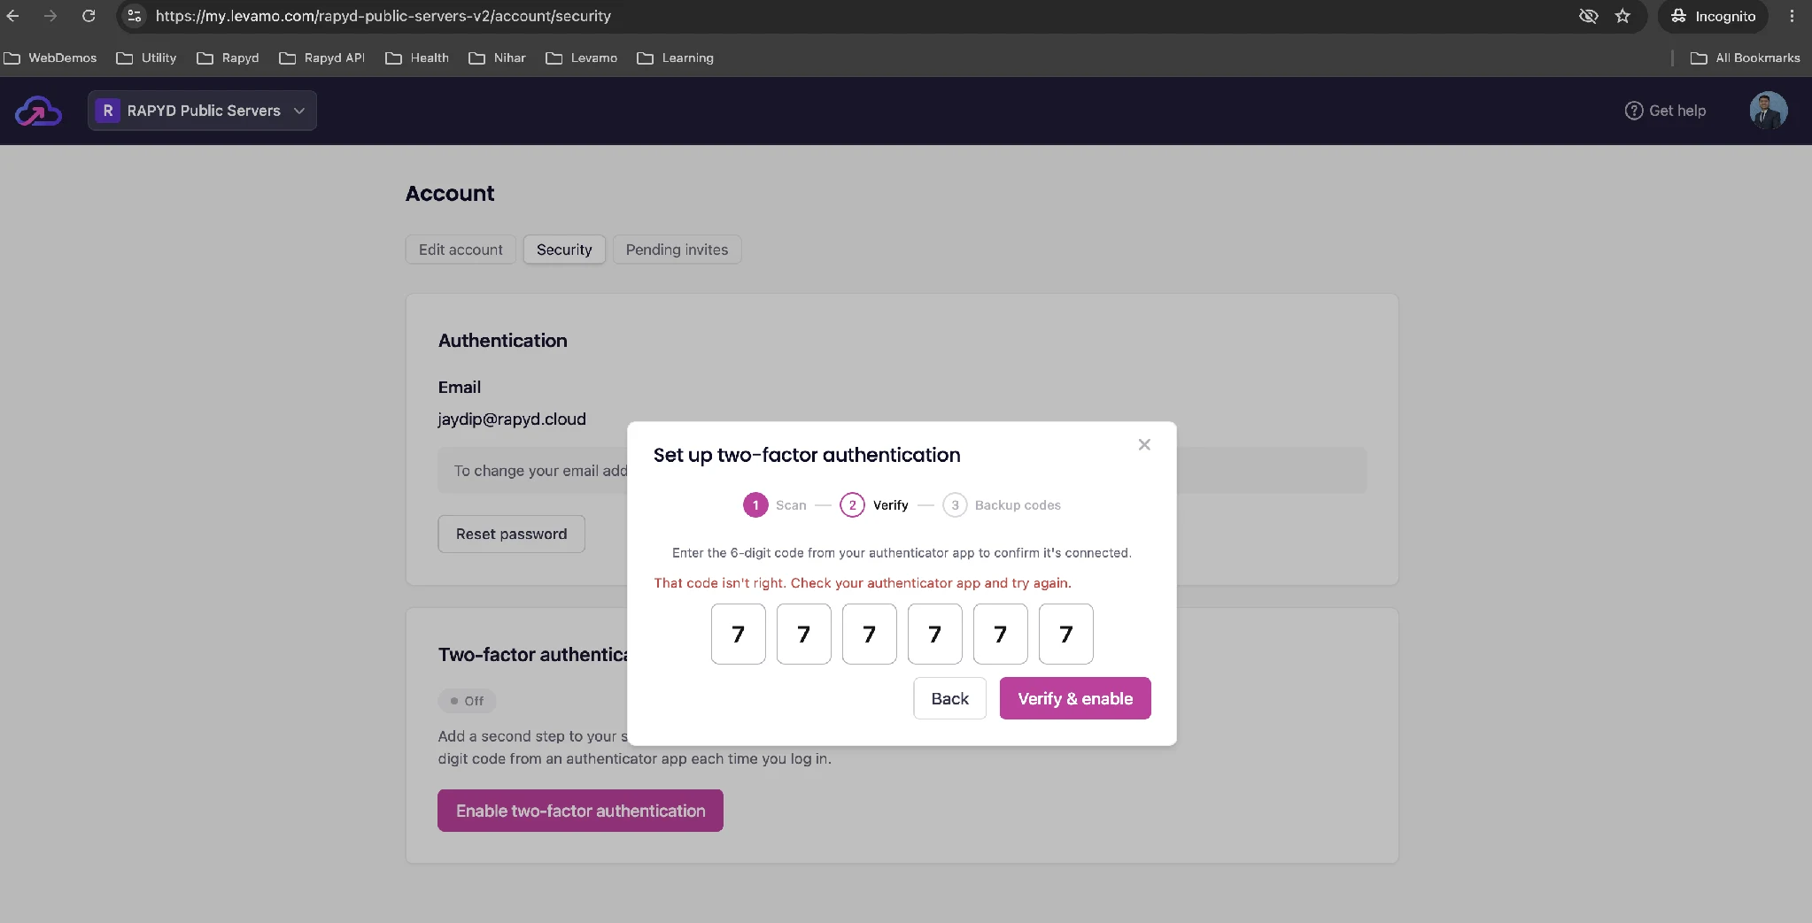The width and height of the screenshot is (1812, 923).
Task: Click the Account page heading
Action: (450, 194)
